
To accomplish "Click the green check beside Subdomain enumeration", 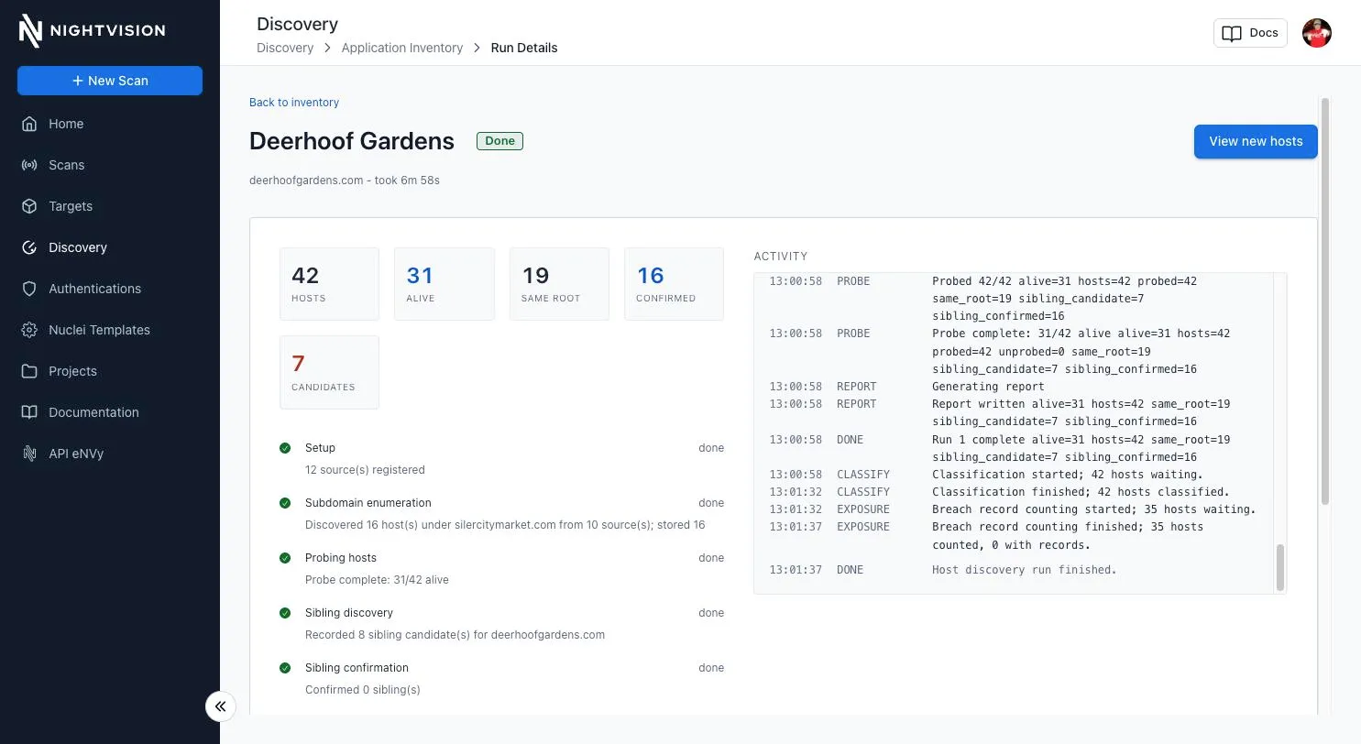I will point(285,503).
